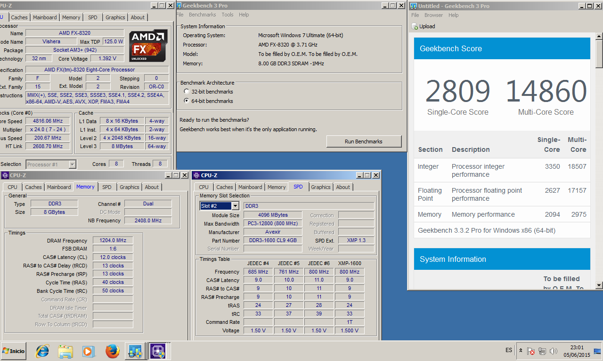Viewport: 603px width, 361px height.
Task: Open About tab in top CPU-Z window
Action: coord(138,17)
